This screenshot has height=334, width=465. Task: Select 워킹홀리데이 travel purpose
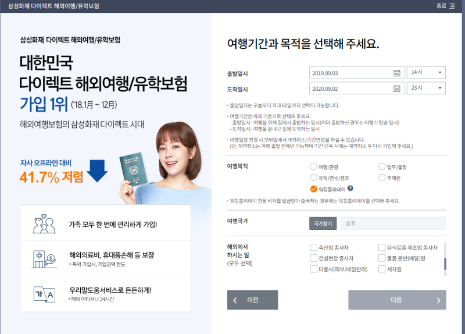point(313,189)
